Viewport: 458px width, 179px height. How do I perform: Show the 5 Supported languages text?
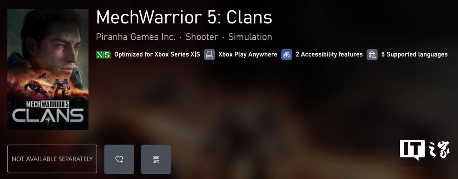coord(414,55)
